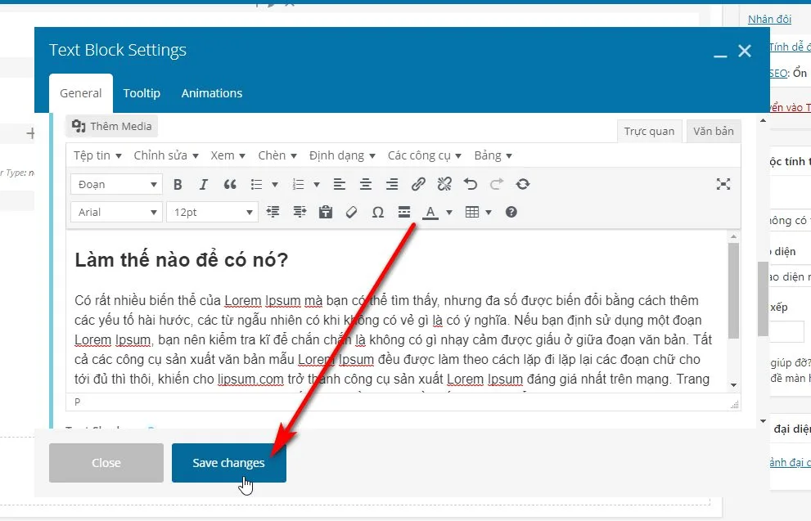Remove link with the unlink icon
The height and width of the screenshot is (521, 811).
pyautogui.click(x=444, y=184)
